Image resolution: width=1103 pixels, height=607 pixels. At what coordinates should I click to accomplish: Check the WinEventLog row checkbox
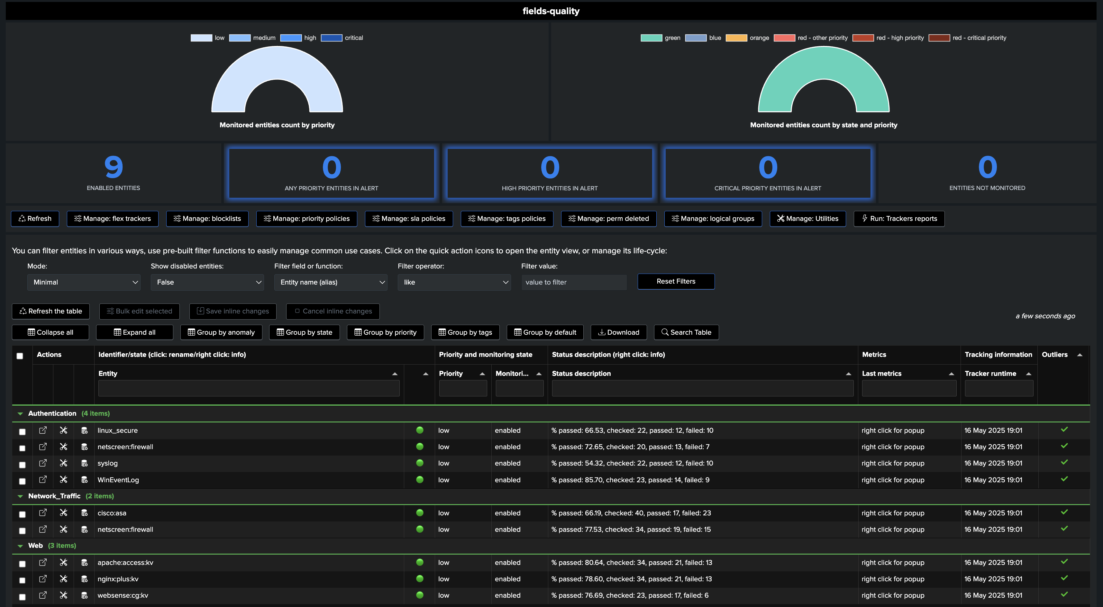[22, 481]
